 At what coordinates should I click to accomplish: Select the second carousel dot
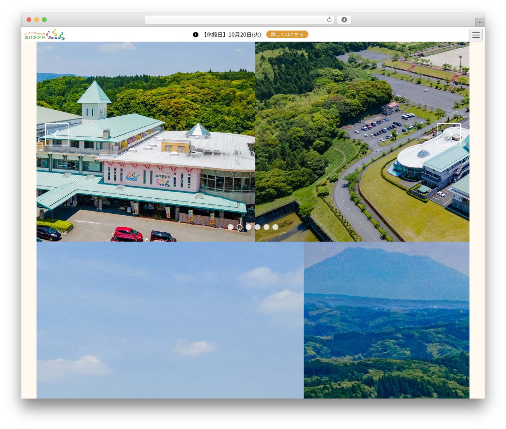(x=240, y=227)
